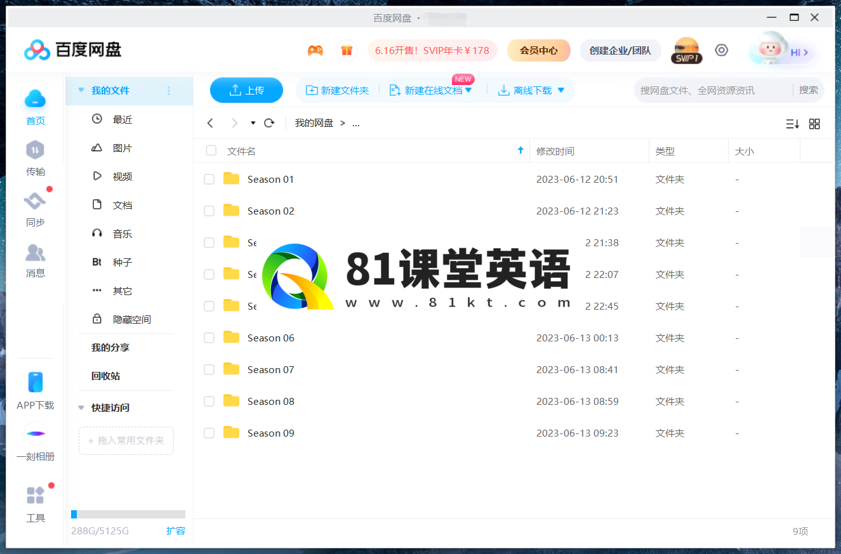Image resolution: width=841 pixels, height=554 pixels.
Task: Check the Season 02 checkbox
Action: [209, 211]
